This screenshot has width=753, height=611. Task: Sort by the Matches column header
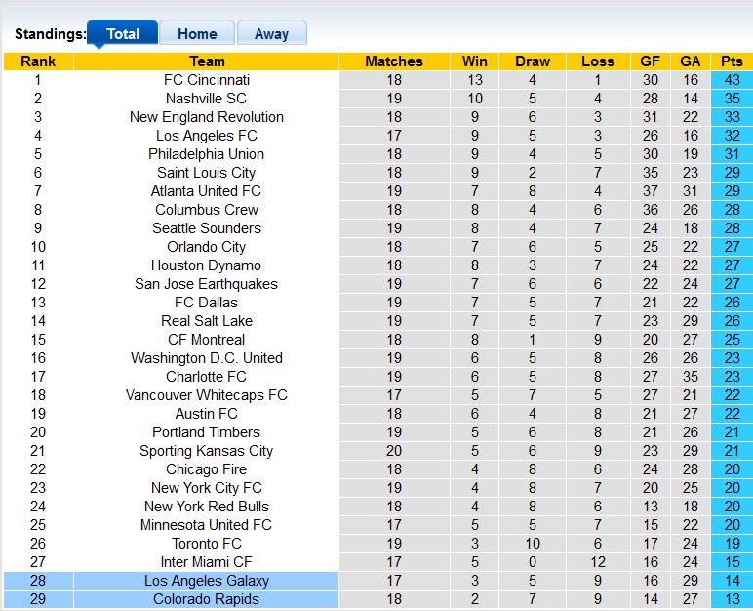click(394, 61)
